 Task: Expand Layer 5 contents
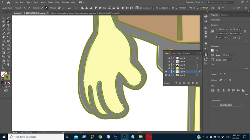click(x=173, y=68)
